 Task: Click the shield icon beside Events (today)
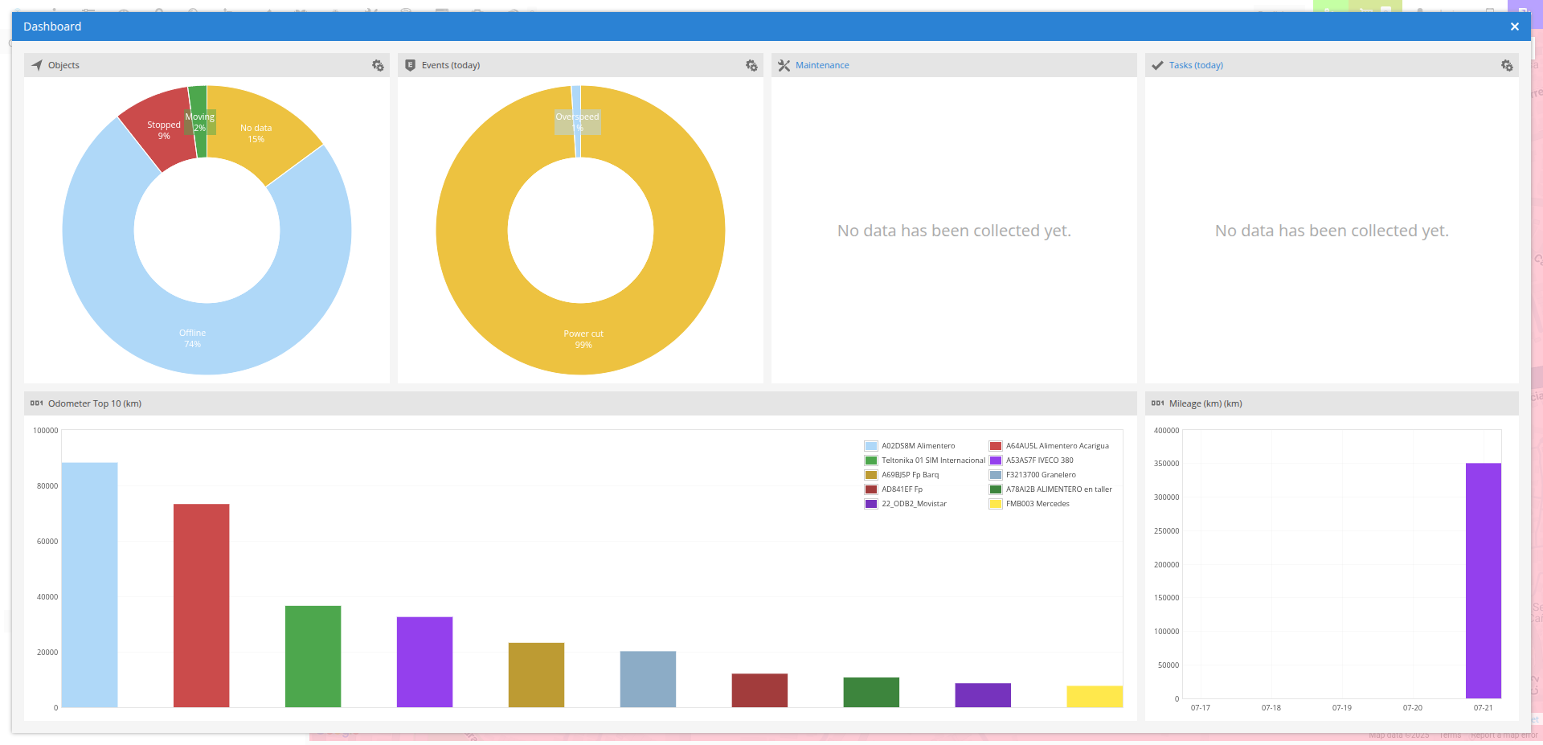coord(410,65)
